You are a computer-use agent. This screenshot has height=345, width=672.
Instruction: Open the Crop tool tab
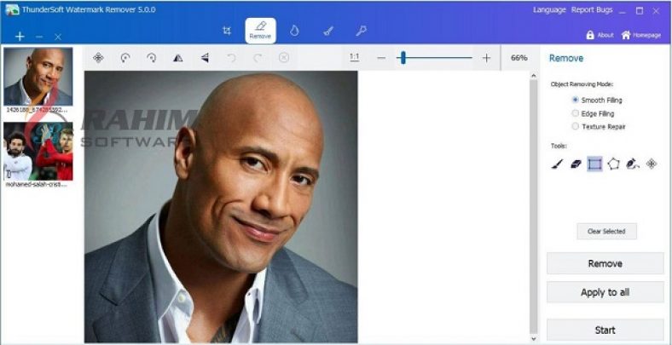pos(227,31)
